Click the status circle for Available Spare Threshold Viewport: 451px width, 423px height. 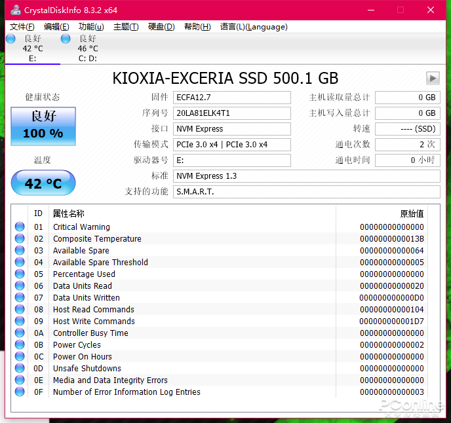(x=20, y=262)
